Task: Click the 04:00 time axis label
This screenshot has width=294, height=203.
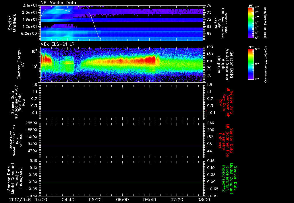Action: pyautogui.click(x=41, y=200)
